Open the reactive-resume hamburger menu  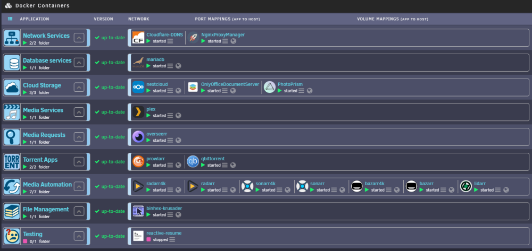point(172,239)
